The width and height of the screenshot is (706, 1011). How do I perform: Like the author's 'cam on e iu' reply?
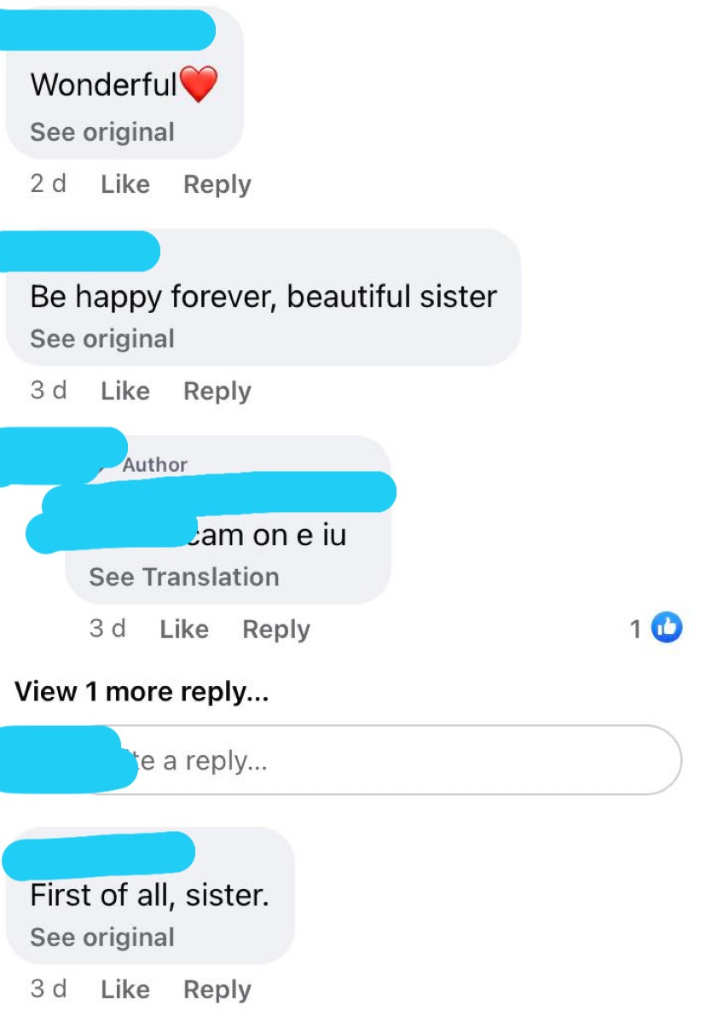coord(184,630)
